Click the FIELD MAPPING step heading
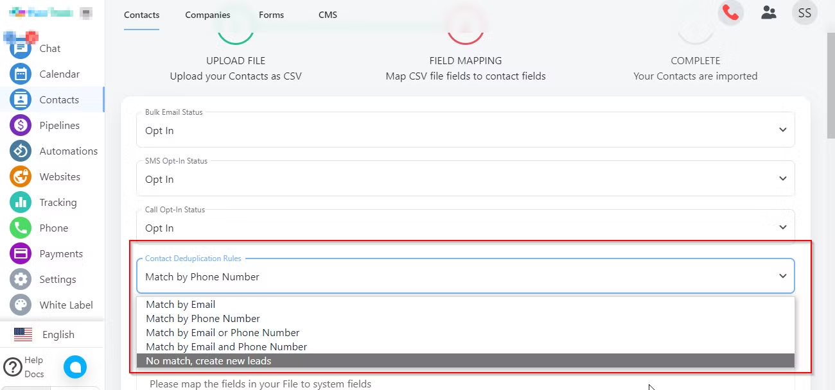The width and height of the screenshot is (835, 390). click(x=466, y=60)
